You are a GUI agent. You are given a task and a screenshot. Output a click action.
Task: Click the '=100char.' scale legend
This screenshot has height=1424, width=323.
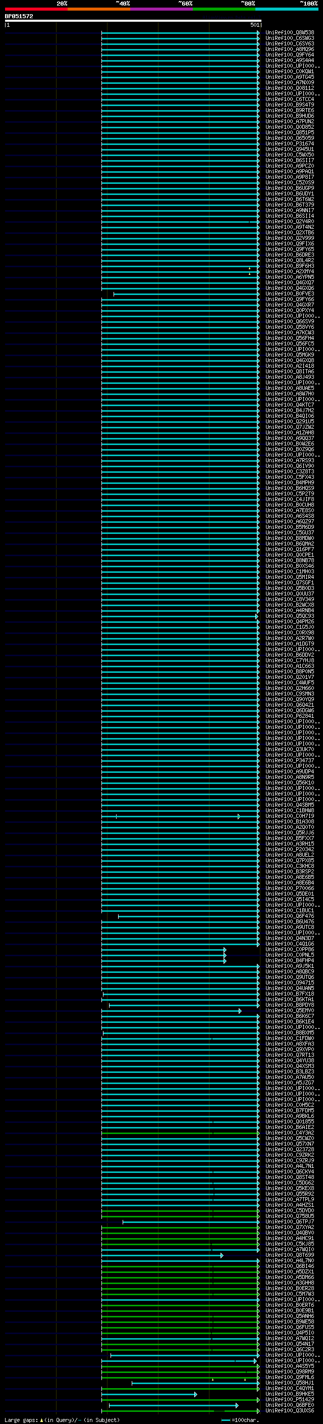tap(240, 1419)
